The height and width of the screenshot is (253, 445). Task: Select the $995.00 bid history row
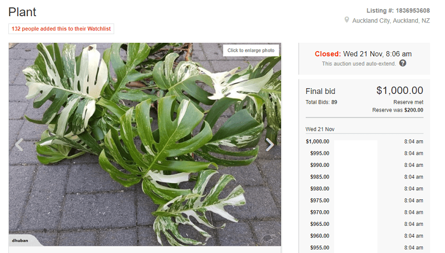pyautogui.click(x=364, y=153)
